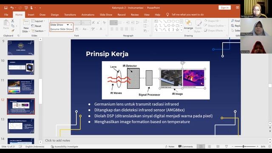Switch to the Insert tab

31,15
